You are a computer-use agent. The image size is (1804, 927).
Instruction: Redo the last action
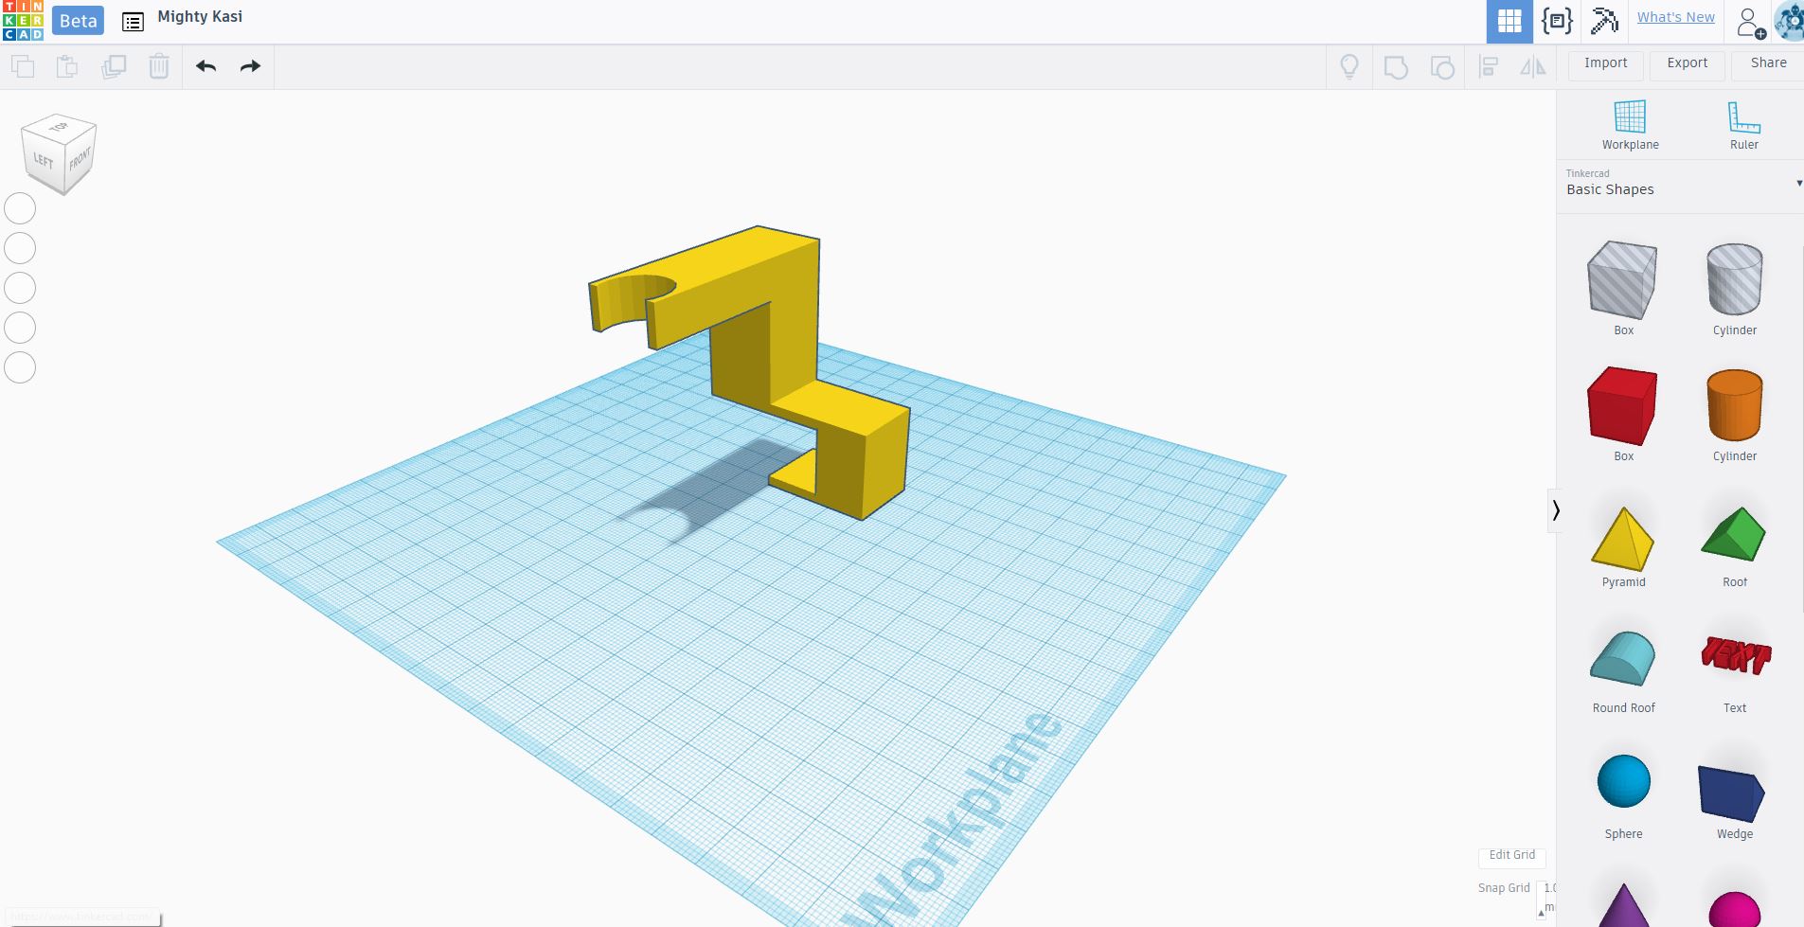250,66
